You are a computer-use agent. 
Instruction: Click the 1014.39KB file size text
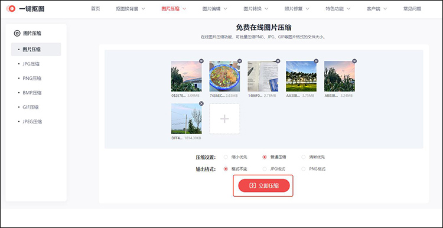point(193,138)
